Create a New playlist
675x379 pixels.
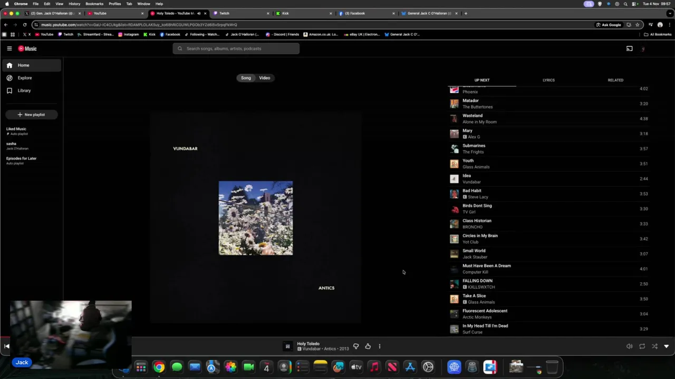pyautogui.click(x=31, y=115)
